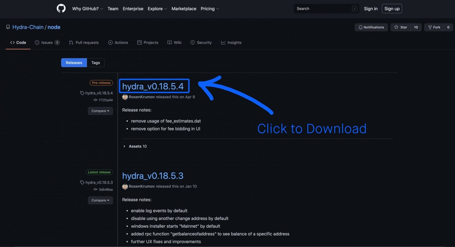
Task: Open the GitHub logo home link
Action: click(x=61, y=9)
